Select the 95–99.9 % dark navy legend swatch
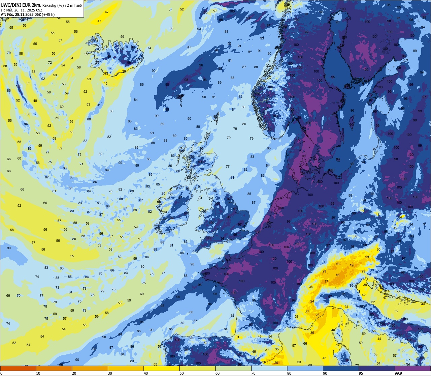The image size is (431, 376). (377, 369)
